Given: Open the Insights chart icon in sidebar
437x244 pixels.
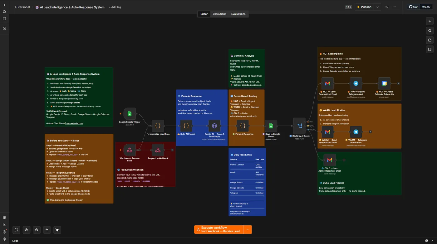Looking at the screenshot, I should (4, 225).
